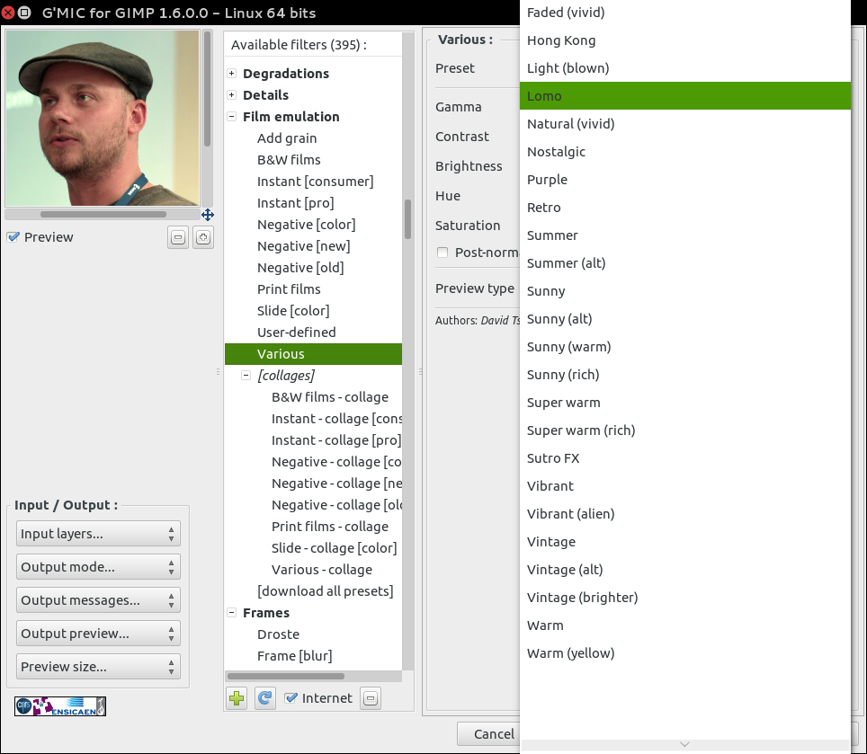Viewport: 867px width, 754px height.
Task: Collapse the Film emulation category
Action: click(x=232, y=117)
